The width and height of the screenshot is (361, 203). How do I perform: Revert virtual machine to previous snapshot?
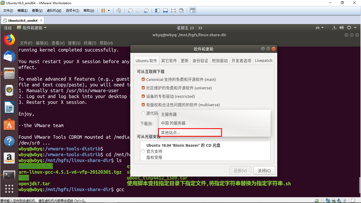point(138,11)
